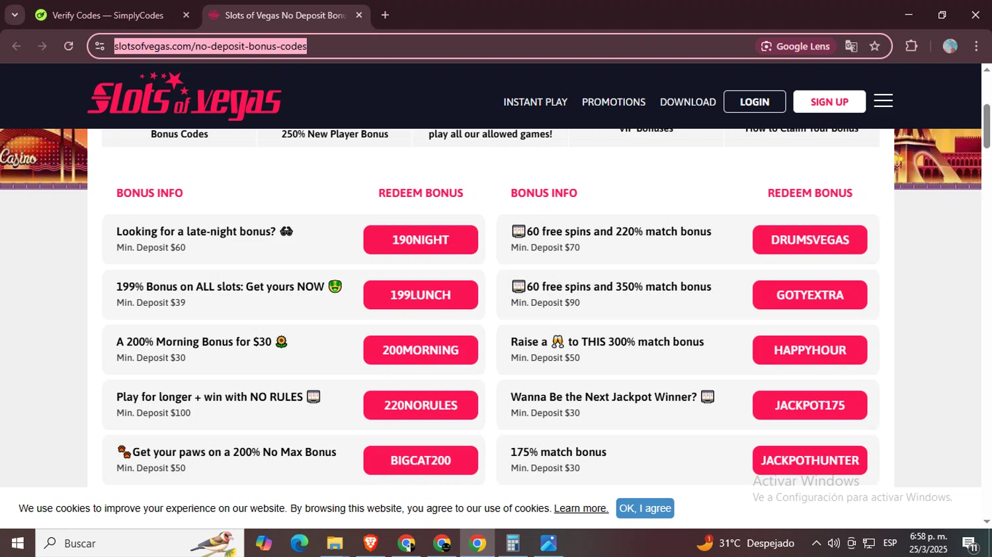Open the Photos app from the taskbar
Viewport: 992px width, 557px height.
click(548, 543)
